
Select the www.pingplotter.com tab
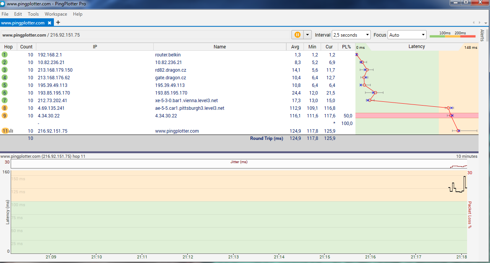pyautogui.click(x=23, y=23)
